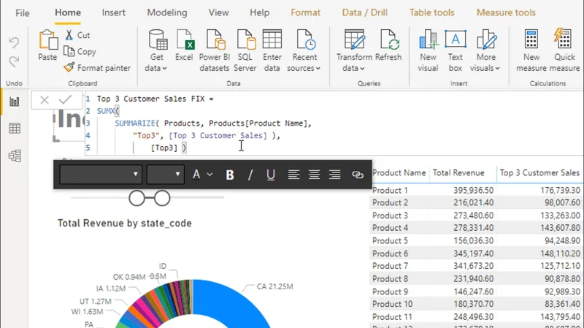Open the Measure tools tab
This screenshot has height=328, width=584.
[506, 12]
